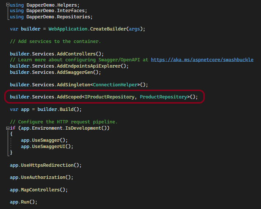Viewport: 261px width, 209px height.
Task: Click the 'using DapperDemo.Helpers;' line
Action: pos(45,5)
